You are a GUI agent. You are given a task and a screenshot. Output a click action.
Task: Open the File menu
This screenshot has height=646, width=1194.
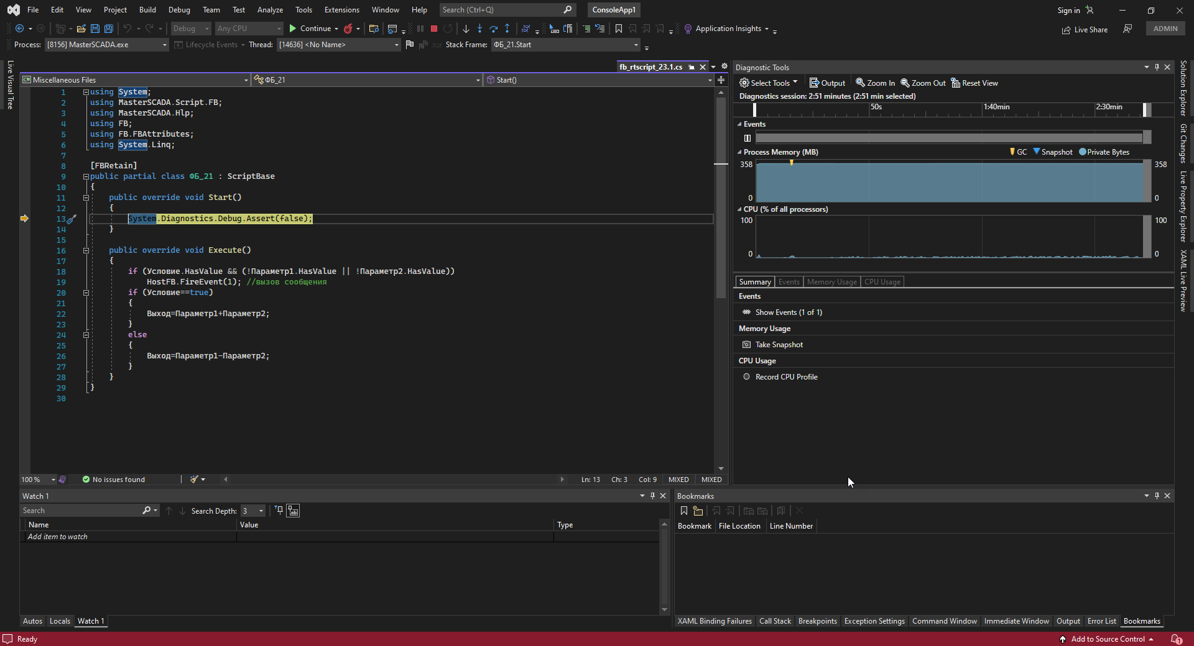[33, 10]
